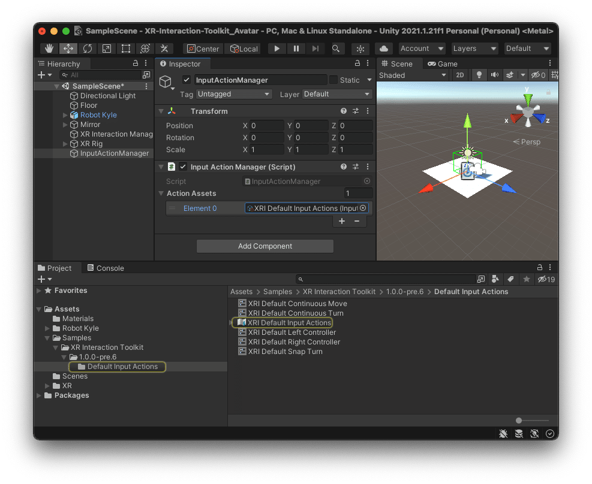Select the Rotate tool
This screenshot has width=592, height=484.
pyautogui.click(x=87, y=49)
